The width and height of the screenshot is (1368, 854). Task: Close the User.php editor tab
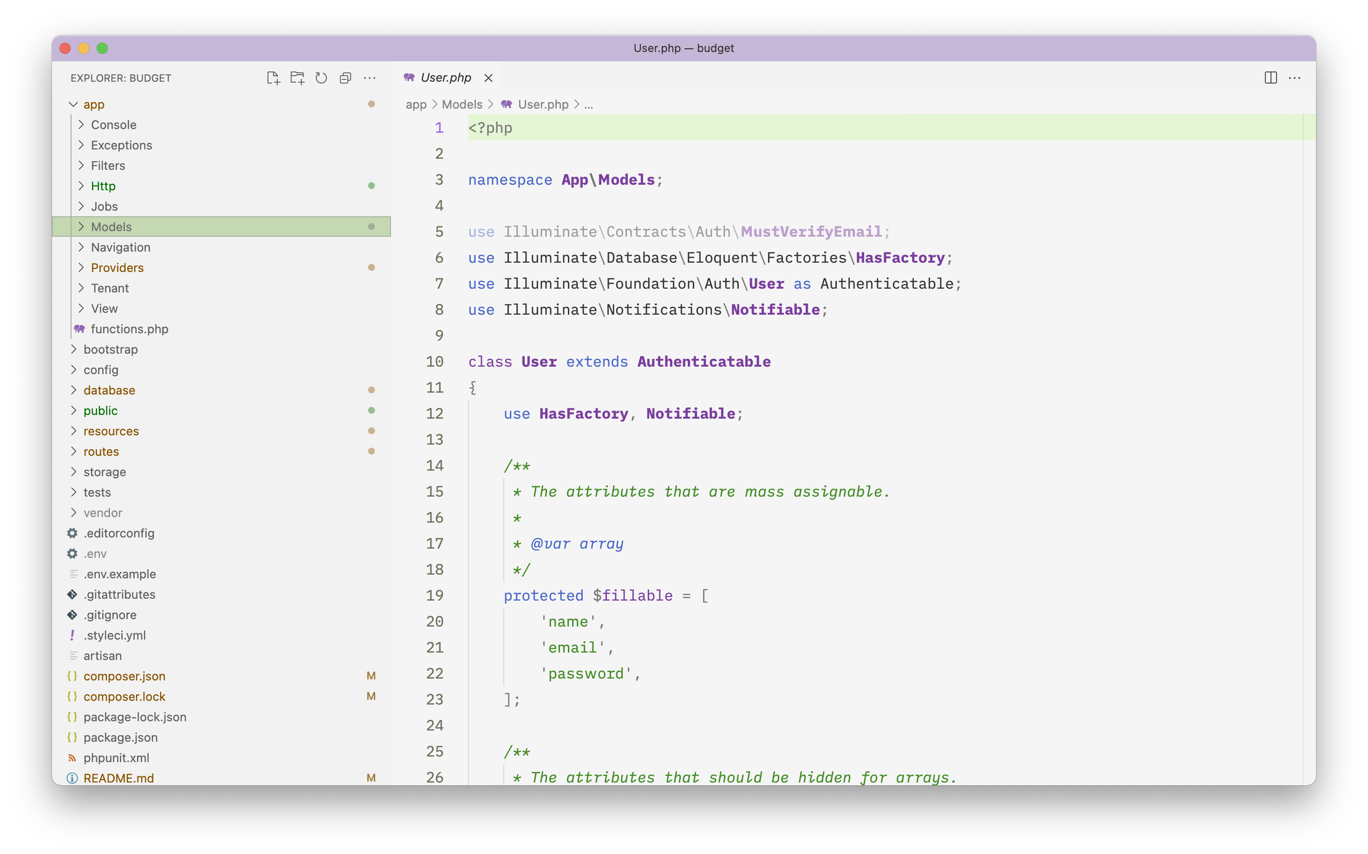point(489,78)
